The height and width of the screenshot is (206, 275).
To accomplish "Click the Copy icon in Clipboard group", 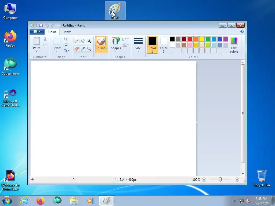I will [45, 45].
